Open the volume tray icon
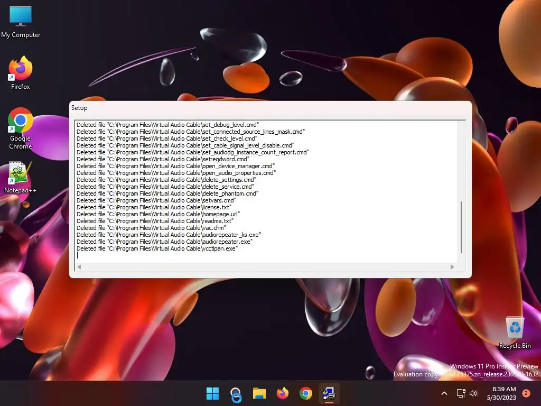 (x=473, y=393)
